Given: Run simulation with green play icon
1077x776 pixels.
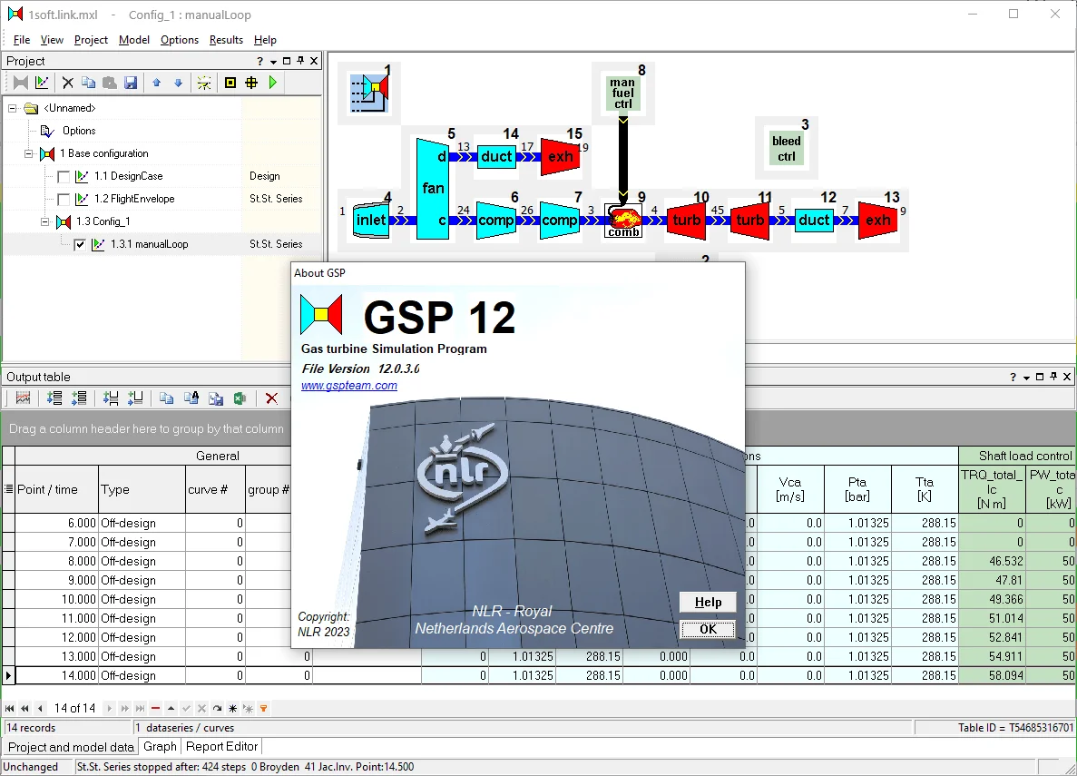Looking at the screenshot, I should pyautogui.click(x=273, y=83).
